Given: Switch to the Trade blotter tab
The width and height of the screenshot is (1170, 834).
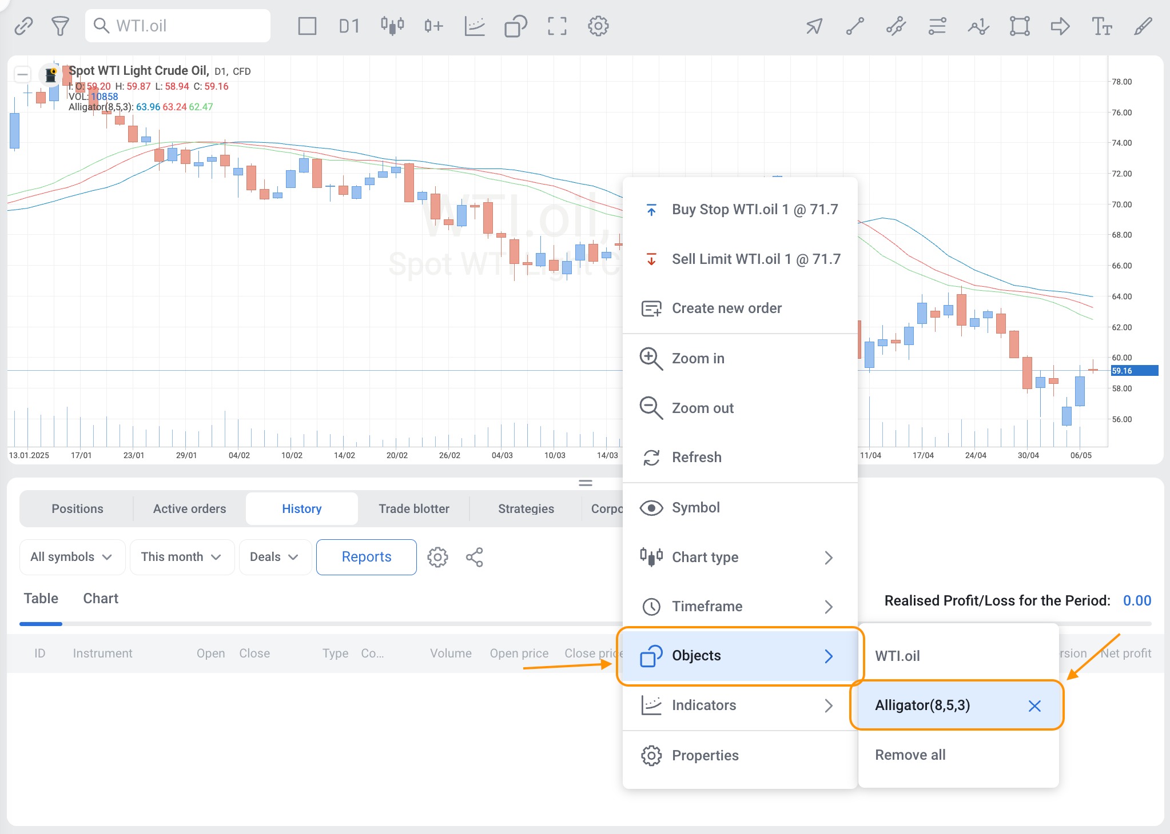Looking at the screenshot, I should (x=413, y=508).
